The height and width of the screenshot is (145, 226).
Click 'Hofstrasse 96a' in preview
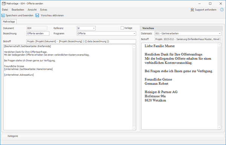coord(155,96)
